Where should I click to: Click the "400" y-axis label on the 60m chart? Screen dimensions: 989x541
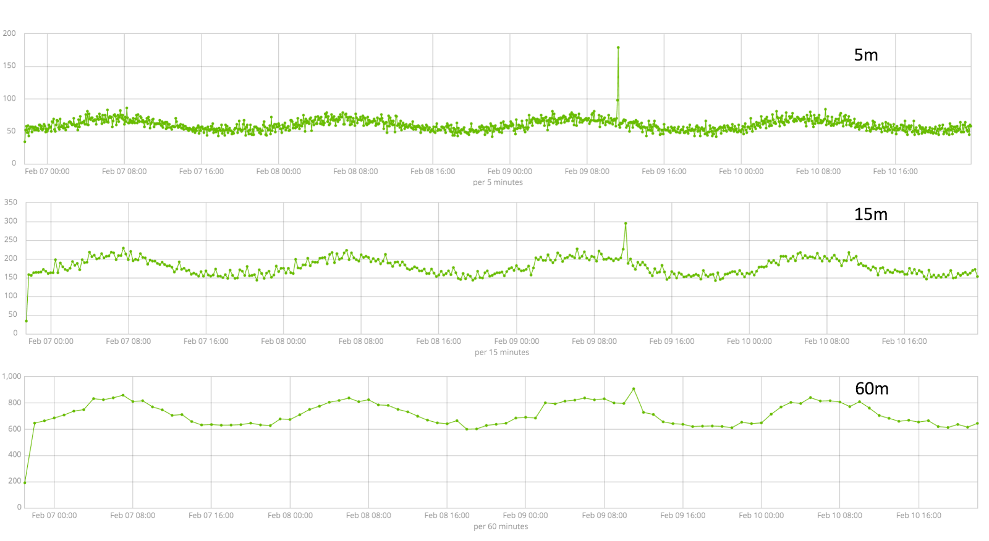14,455
